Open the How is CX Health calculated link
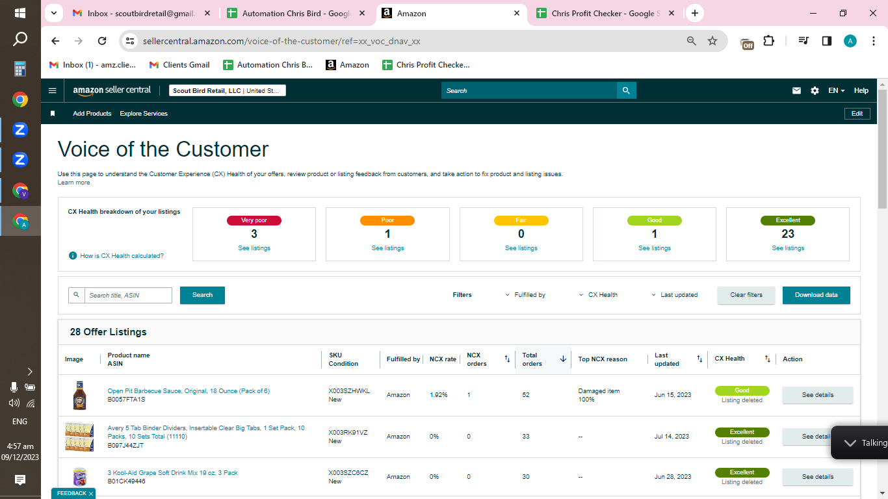This screenshot has width=888, height=499. point(122,256)
